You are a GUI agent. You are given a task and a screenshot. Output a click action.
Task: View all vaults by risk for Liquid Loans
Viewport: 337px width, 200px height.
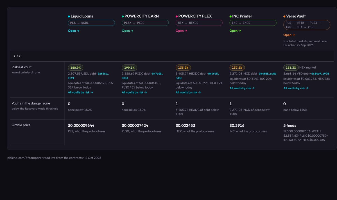click(x=80, y=92)
